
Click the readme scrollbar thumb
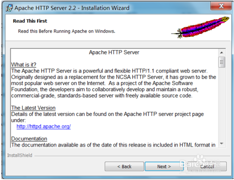[221, 62]
